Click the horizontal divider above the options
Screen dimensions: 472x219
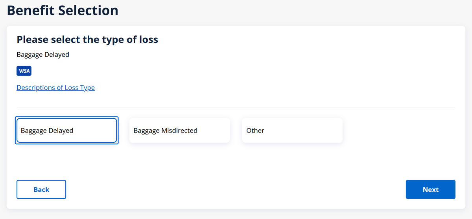[236, 108]
